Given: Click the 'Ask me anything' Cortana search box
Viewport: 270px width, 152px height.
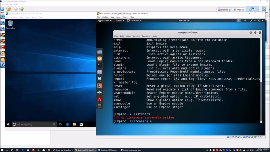Looking at the screenshot, I should pyautogui.click(x=34, y=124).
